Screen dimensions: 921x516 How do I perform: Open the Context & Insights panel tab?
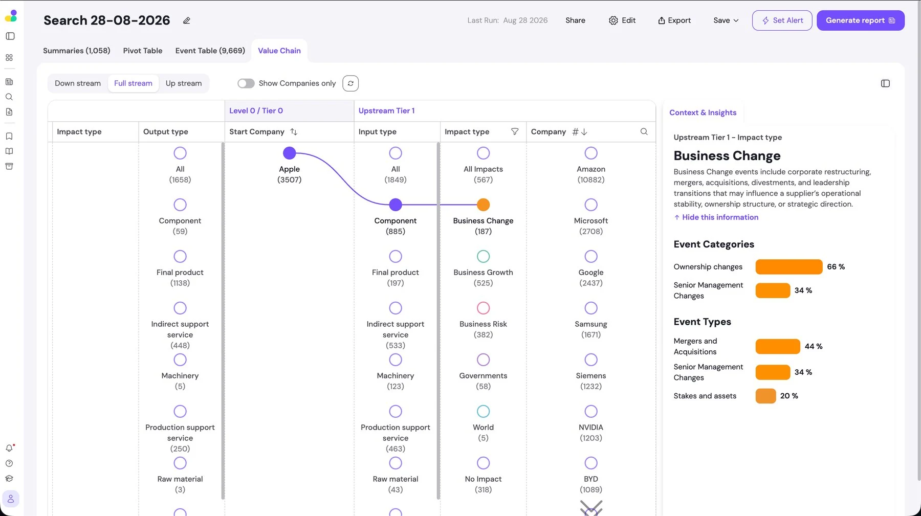coord(703,113)
